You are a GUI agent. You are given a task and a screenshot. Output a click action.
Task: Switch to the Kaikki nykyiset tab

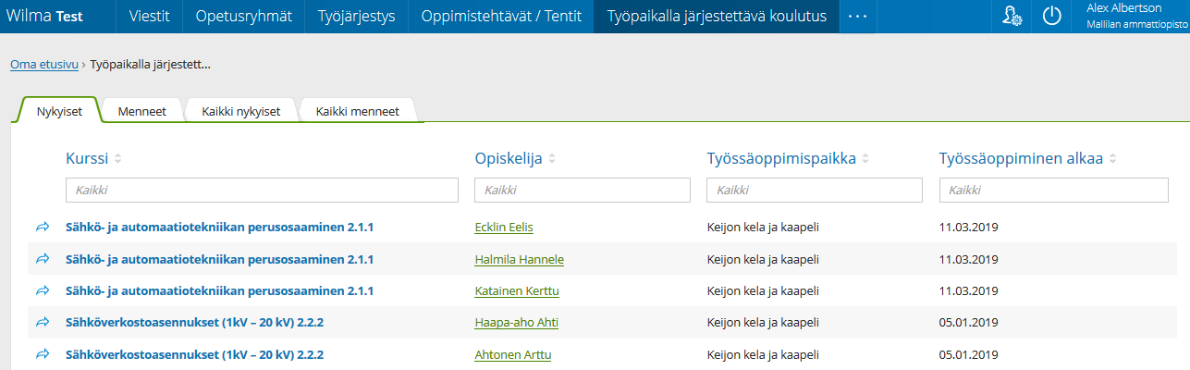coord(240,111)
